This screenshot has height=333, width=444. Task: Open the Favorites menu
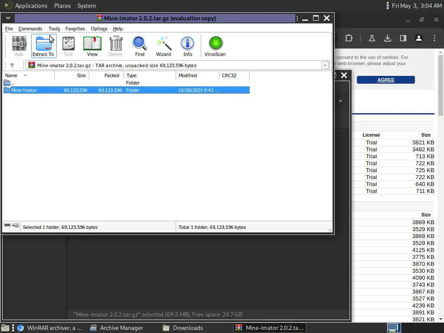[75, 29]
